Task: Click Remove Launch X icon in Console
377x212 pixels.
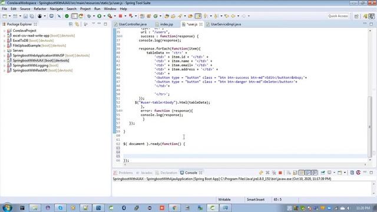Action: (x=267, y=173)
